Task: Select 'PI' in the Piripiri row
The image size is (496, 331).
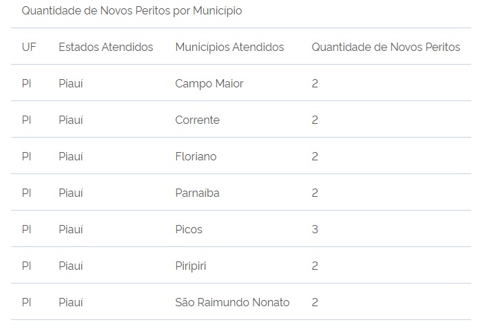Action: click(27, 266)
